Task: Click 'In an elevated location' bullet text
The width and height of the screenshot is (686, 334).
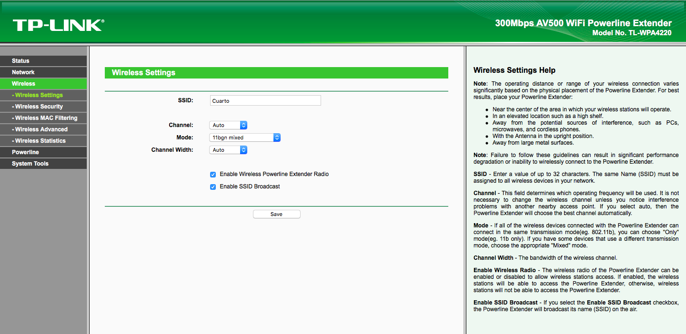Action: 548,116
